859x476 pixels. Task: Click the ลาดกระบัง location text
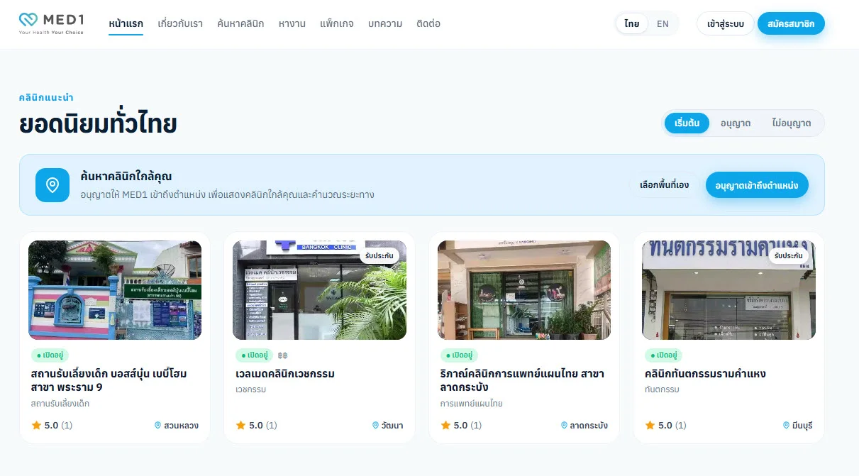(589, 426)
